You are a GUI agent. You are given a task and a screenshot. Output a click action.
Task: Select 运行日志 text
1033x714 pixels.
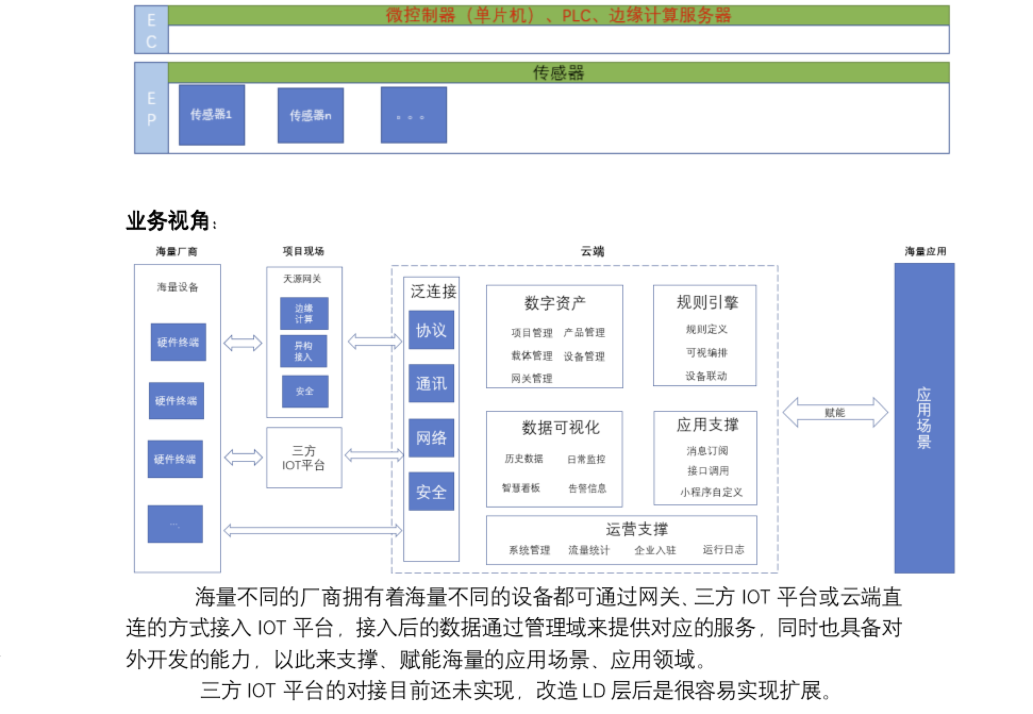723,550
